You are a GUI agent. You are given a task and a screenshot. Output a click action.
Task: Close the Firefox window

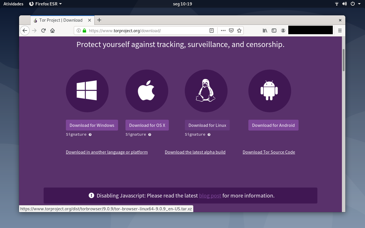click(340, 20)
